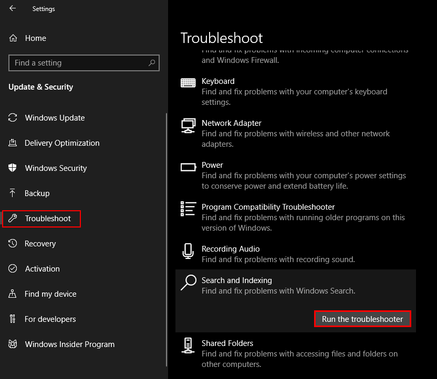Click the Search and Indexing magnifier icon
The height and width of the screenshot is (379, 437).
[189, 283]
